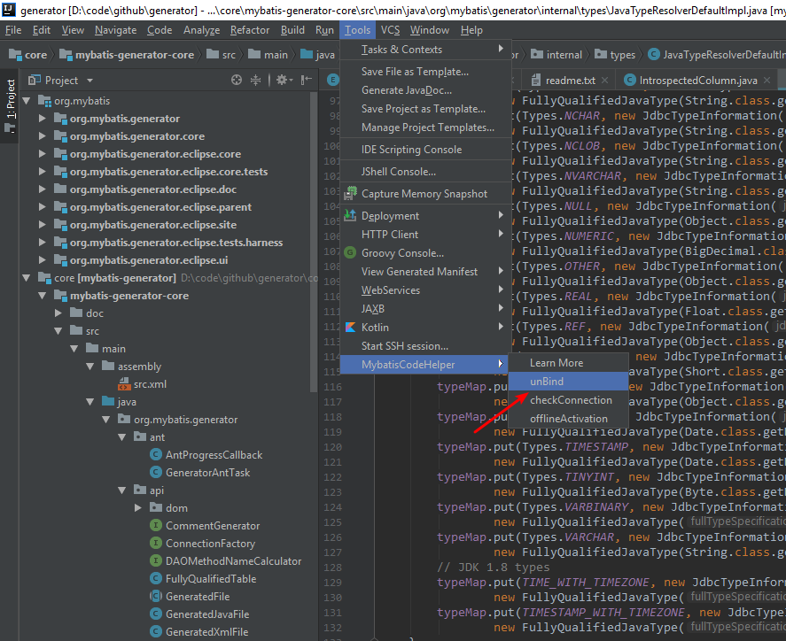Viewport: 786px width, 641px height.
Task: Select Start SSH session... menu item
Action: [x=425, y=345]
